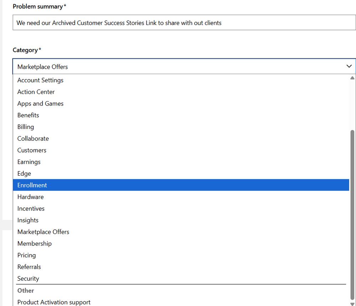Choose Action Center category option
This screenshot has width=356, height=306.
(x=181, y=92)
